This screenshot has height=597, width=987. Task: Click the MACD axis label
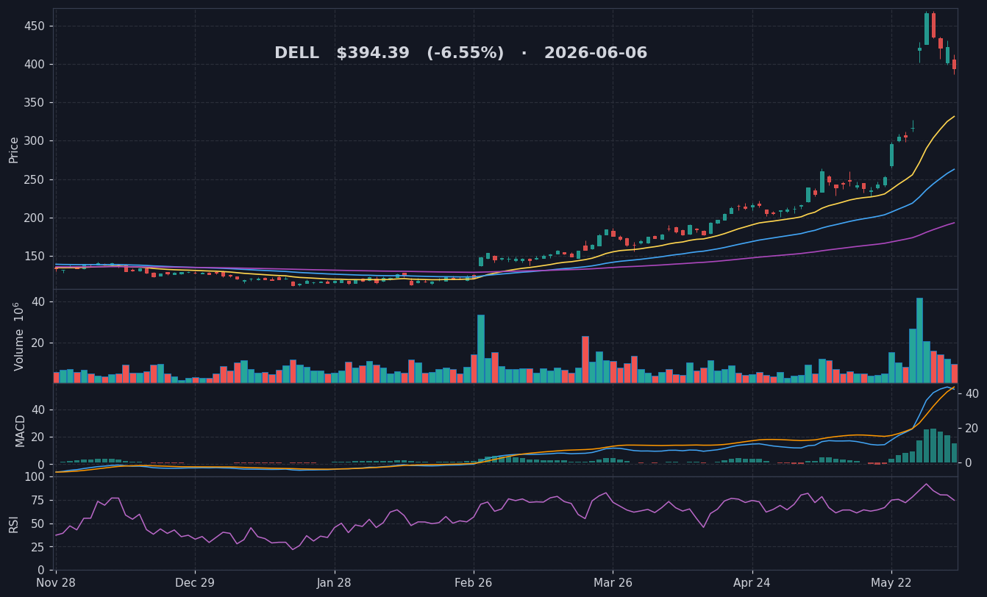pos(20,430)
